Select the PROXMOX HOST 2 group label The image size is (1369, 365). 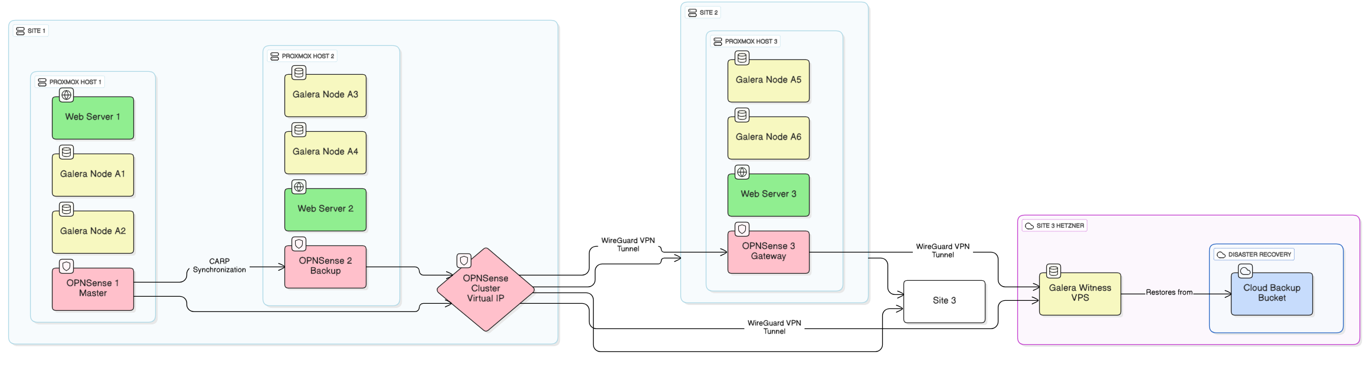click(302, 56)
